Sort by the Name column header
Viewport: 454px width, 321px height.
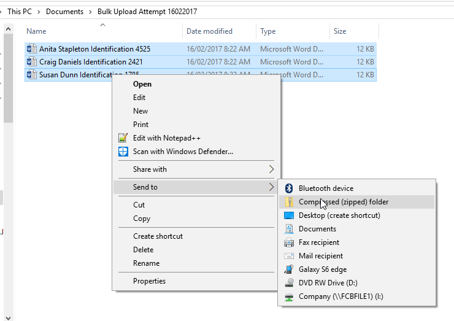pyautogui.click(x=36, y=31)
